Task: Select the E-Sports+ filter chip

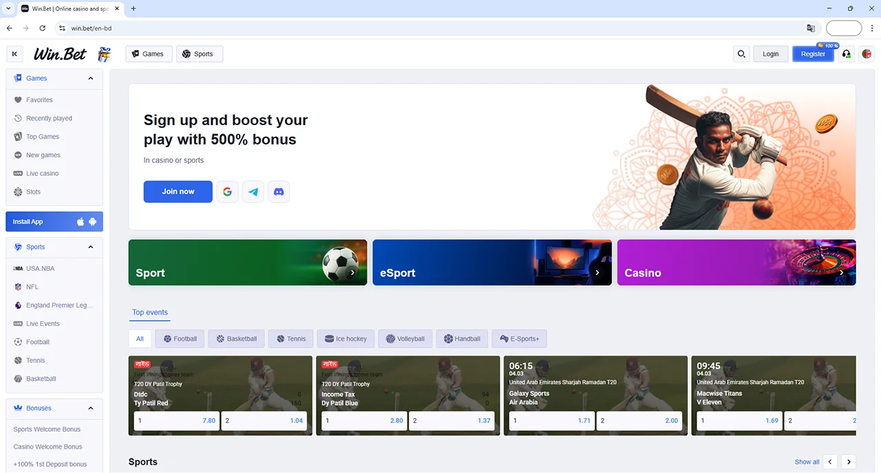Action: [x=519, y=339]
